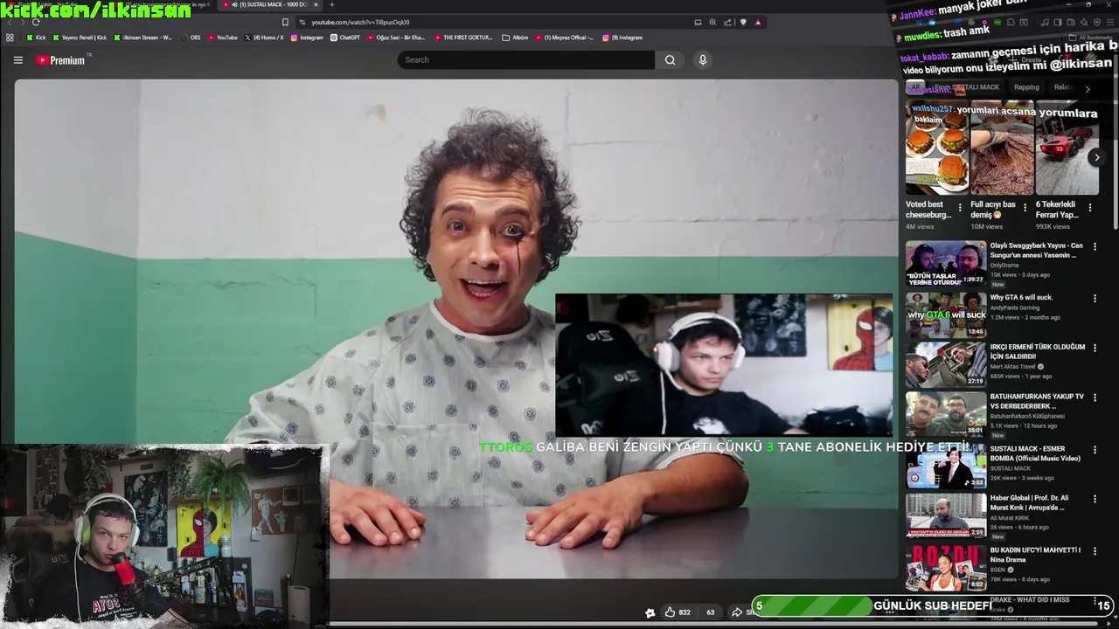Click the main video player area
1119x629 pixels.
click(455, 328)
